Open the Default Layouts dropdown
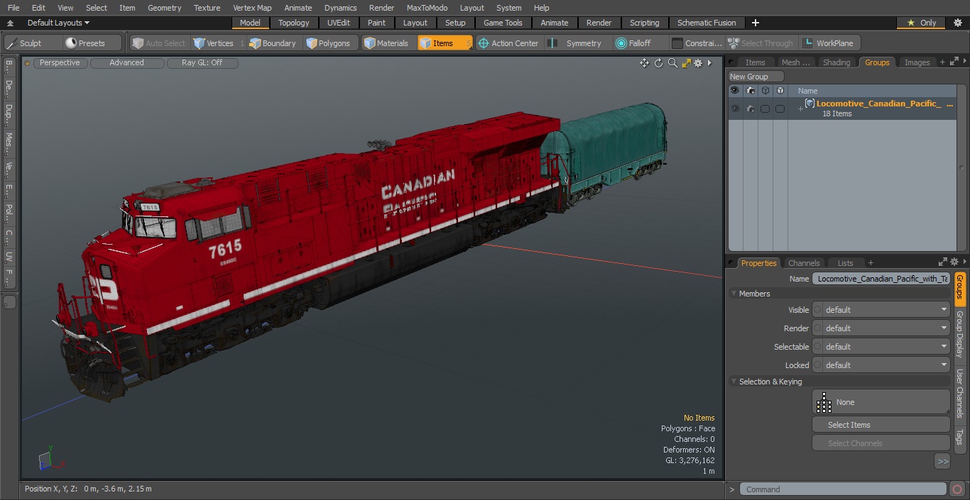The image size is (970, 500). point(58,23)
